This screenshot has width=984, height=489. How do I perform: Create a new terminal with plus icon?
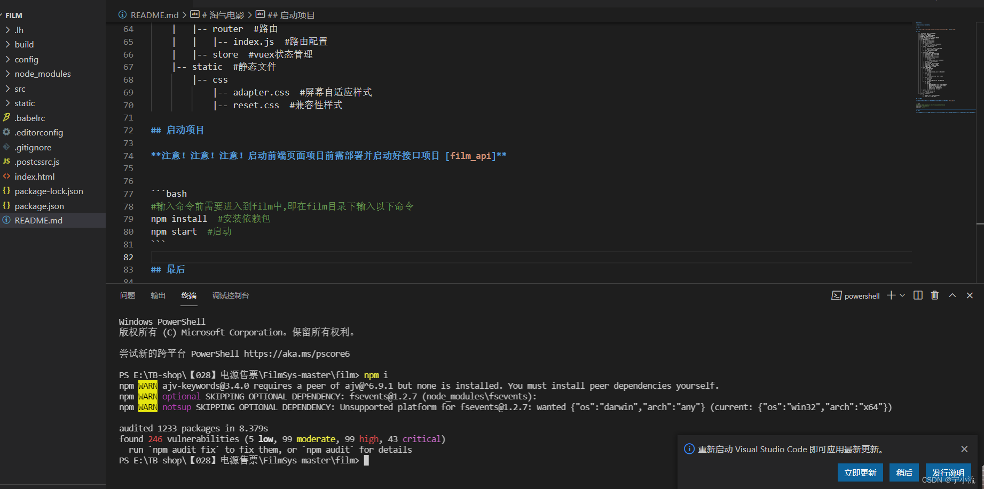click(x=891, y=295)
